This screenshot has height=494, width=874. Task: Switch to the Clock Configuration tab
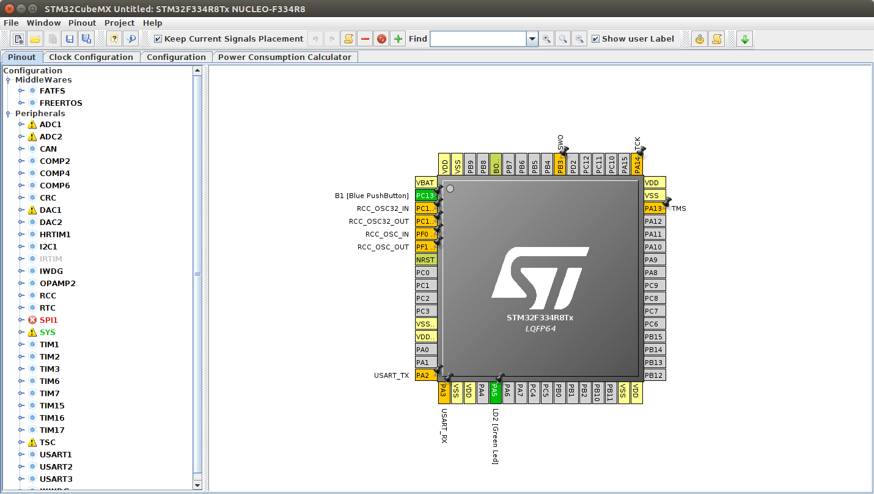tap(91, 57)
